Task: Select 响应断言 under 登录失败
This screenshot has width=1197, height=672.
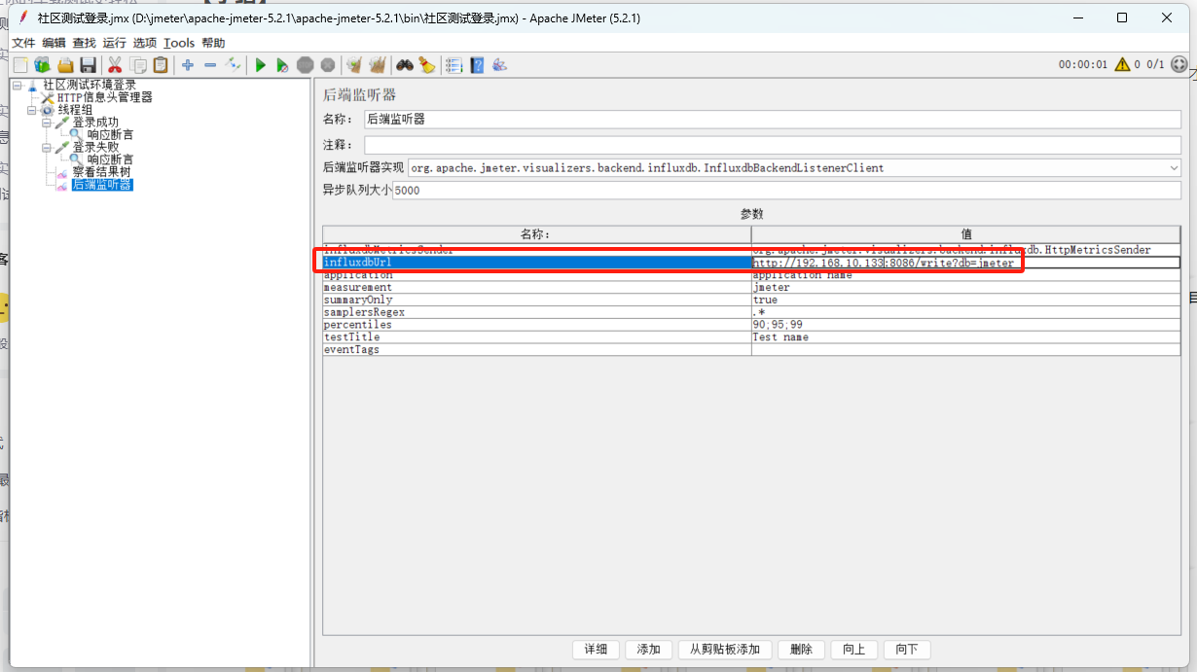Action: pos(110,159)
